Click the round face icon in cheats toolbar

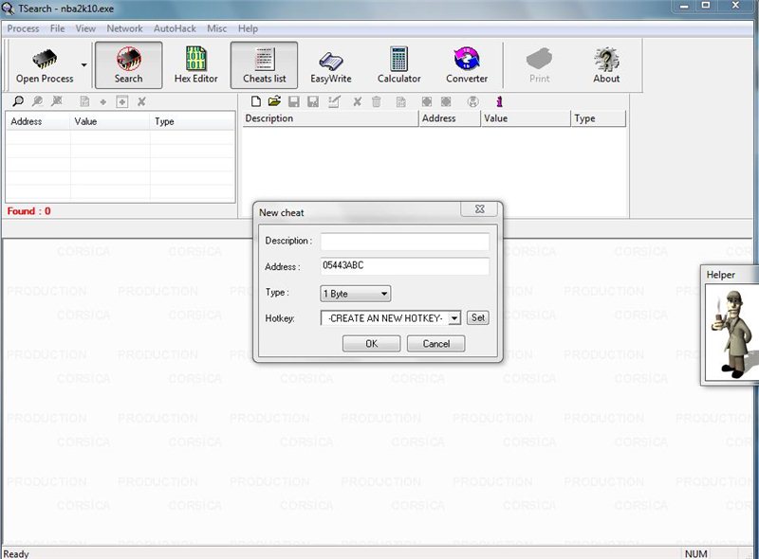coord(472,101)
